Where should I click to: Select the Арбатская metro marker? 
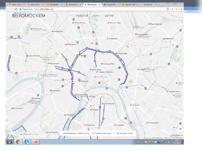point(80,81)
